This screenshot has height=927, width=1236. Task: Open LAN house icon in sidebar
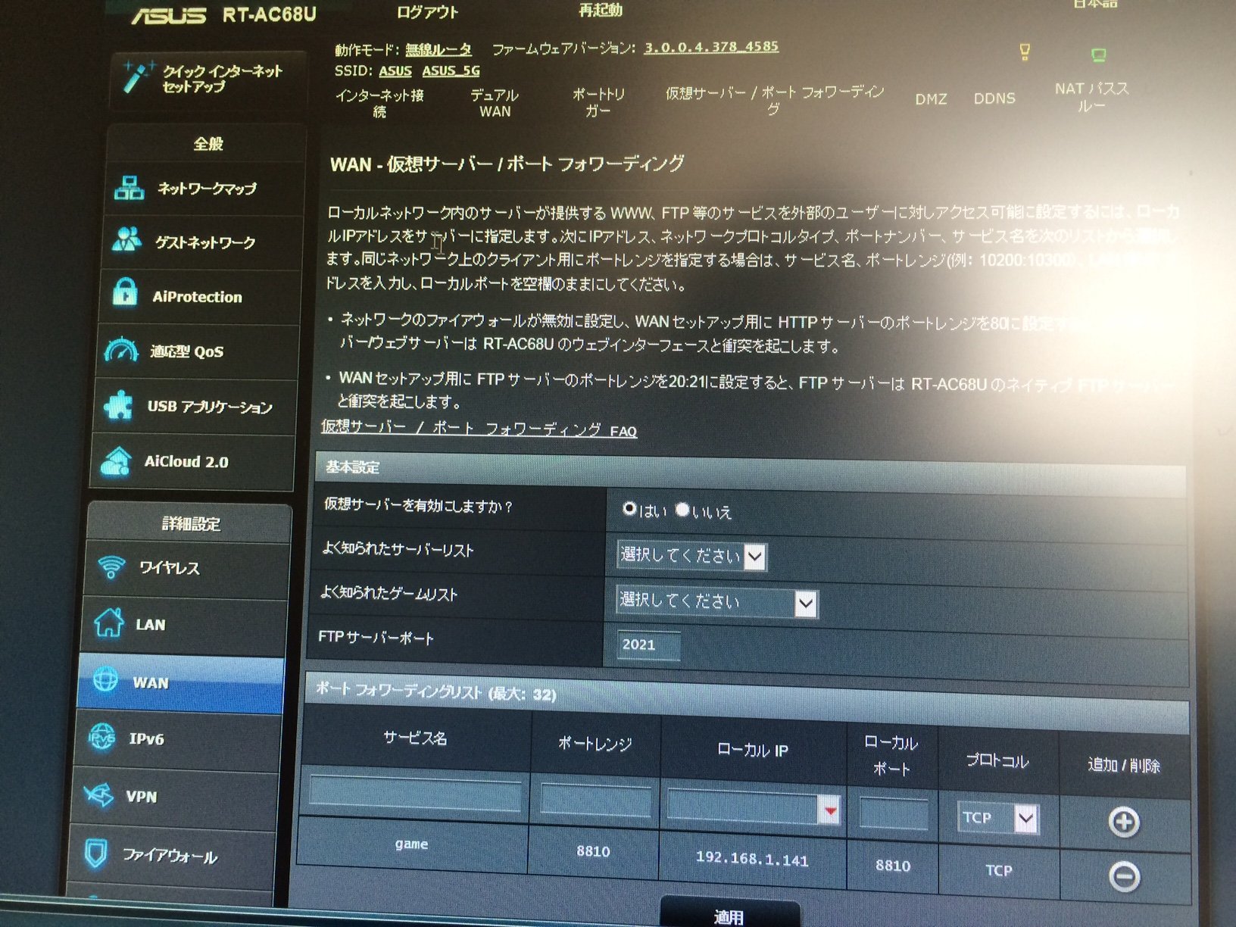[108, 623]
